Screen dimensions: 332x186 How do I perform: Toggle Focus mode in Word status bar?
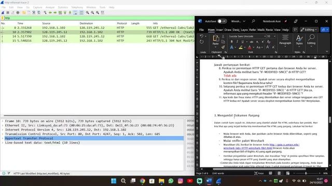(259, 174)
